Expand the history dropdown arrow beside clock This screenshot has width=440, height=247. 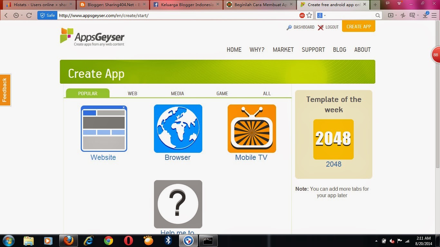[22, 15]
